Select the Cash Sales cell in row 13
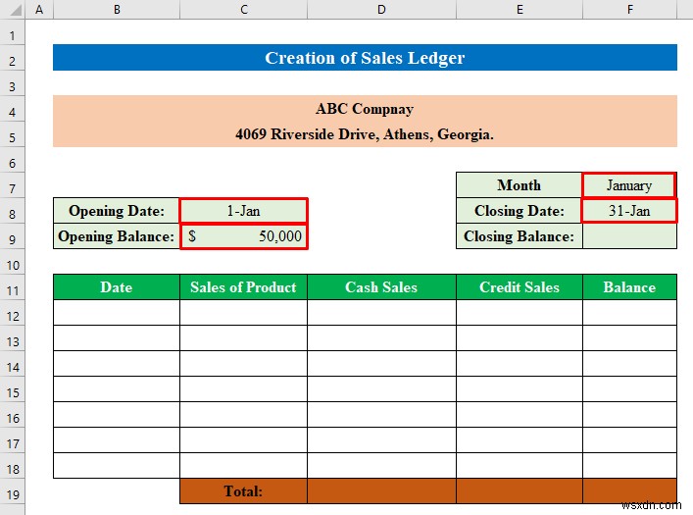The height and width of the screenshot is (515, 693). 381,338
